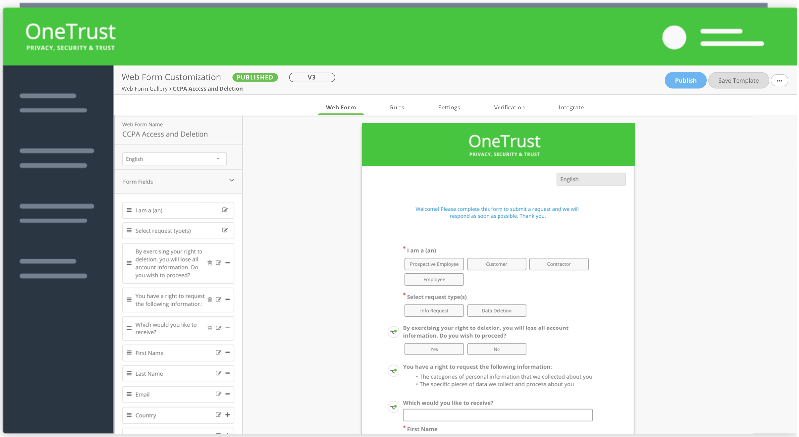Add Country field with plus icon
The image size is (799, 437).
click(x=228, y=415)
